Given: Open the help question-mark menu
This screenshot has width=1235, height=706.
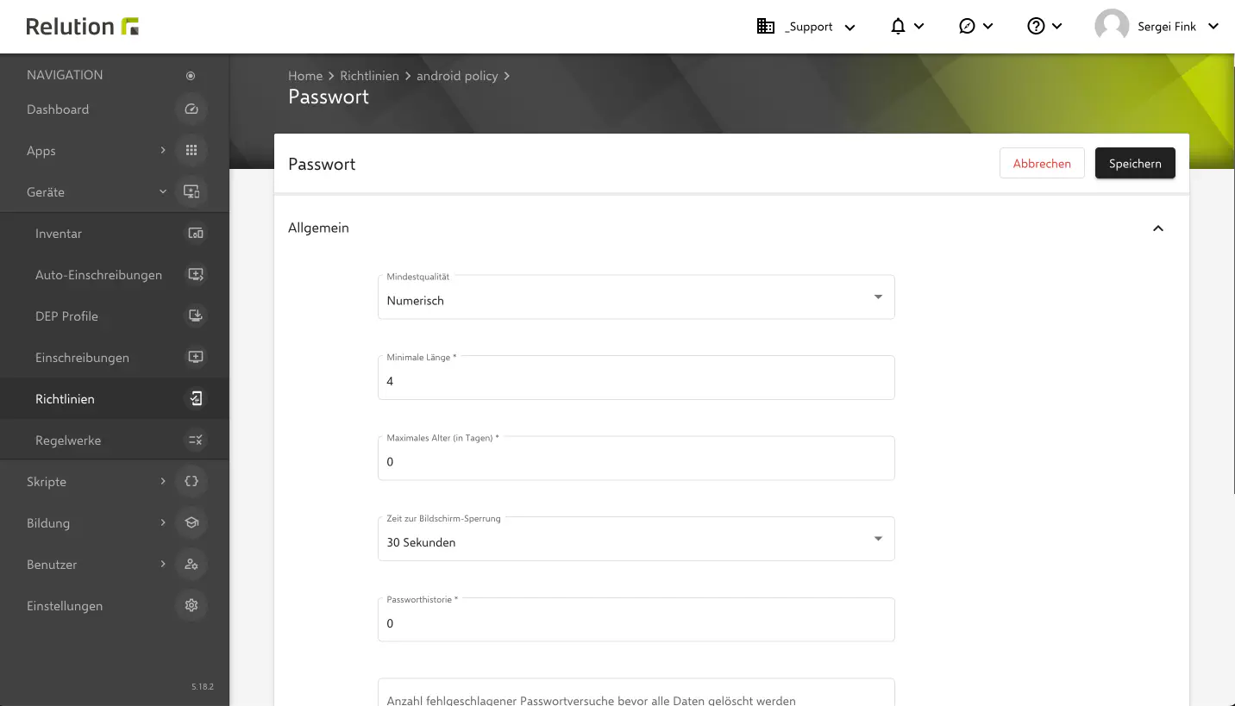Looking at the screenshot, I should click(1045, 27).
